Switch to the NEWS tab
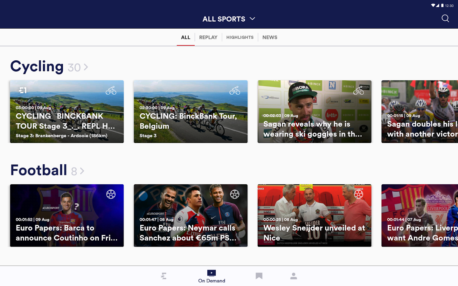 pos(270,37)
